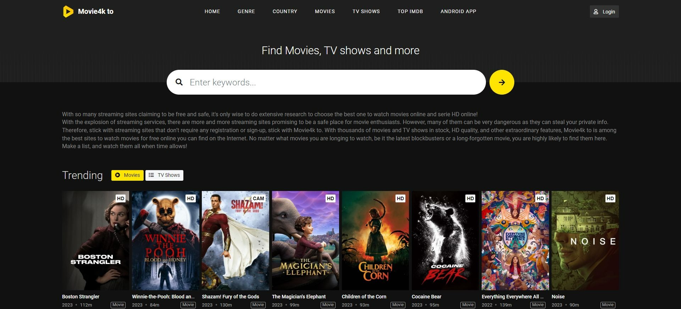Click the Movie4k to logo icon

click(68, 11)
